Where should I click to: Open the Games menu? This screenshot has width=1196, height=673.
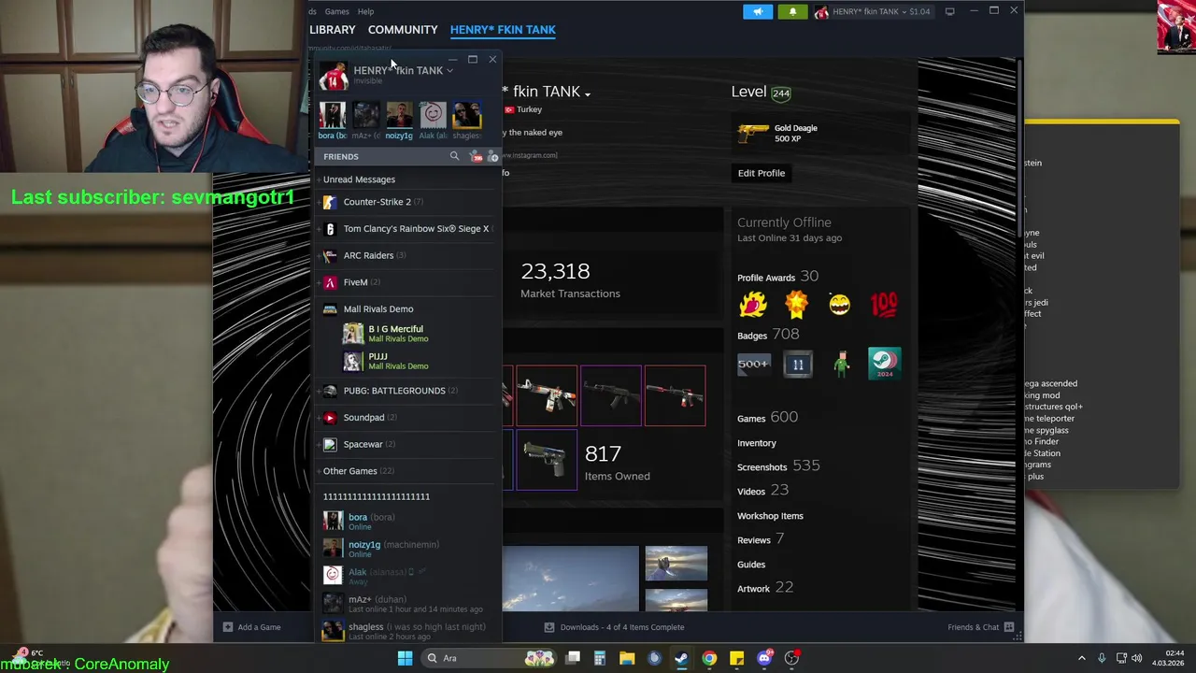pos(336,11)
